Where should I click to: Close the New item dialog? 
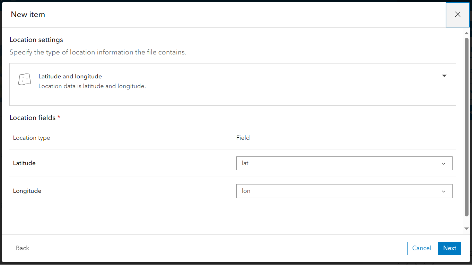[x=457, y=15]
